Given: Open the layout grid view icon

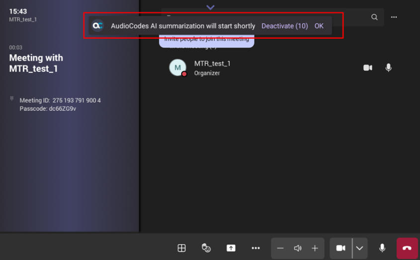Looking at the screenshot, I should [x=182, y=248].
